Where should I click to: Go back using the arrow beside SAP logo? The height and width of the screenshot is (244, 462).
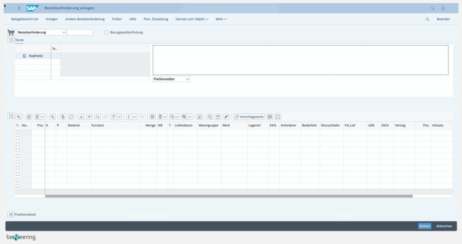coord(19,8)
